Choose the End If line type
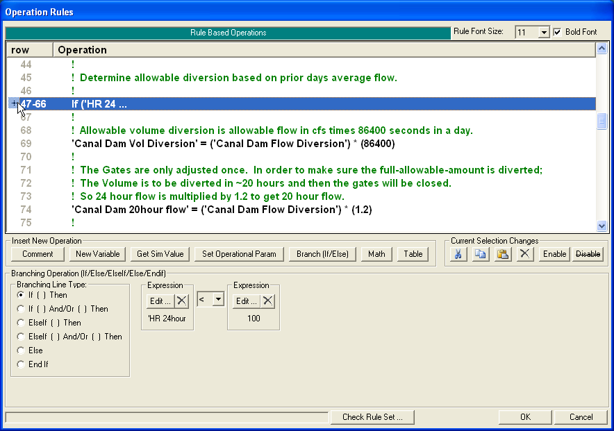The height and width of the screenshot is (431, 614). (21, 364)
